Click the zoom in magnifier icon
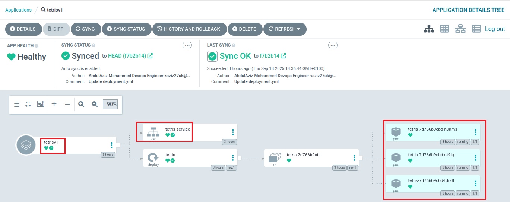Screen dimensions: 510x202 pos(81,104)
